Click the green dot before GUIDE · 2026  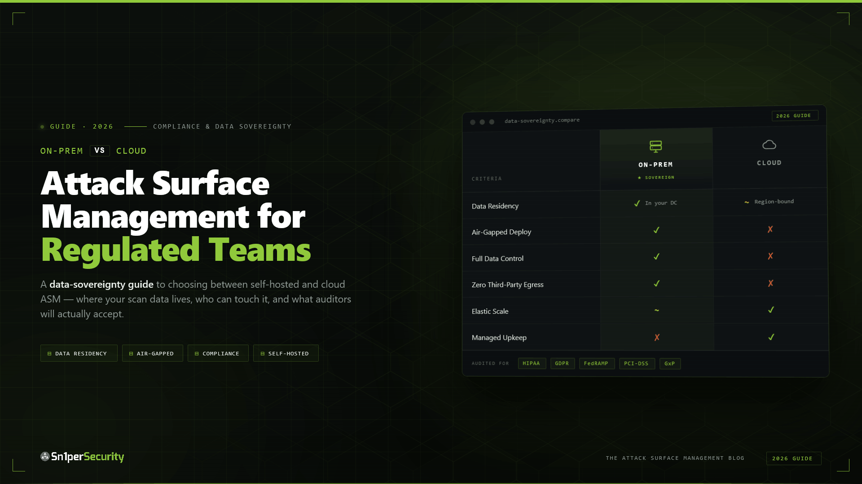click(x=42, y=127)
